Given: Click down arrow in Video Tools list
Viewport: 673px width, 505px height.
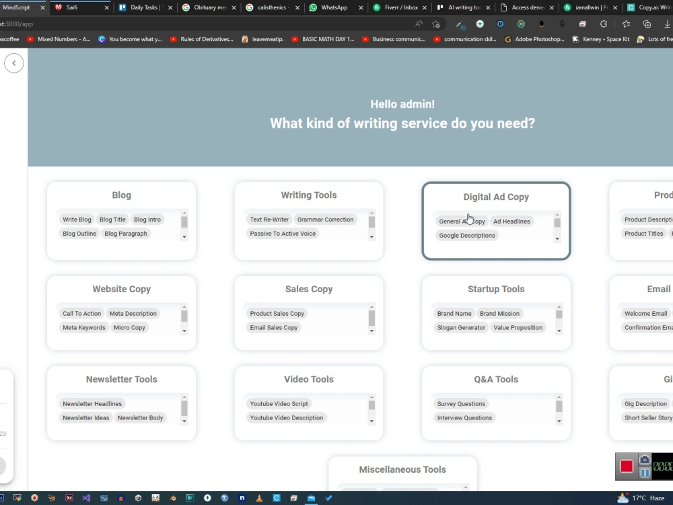Looking at the screenshot, I should (371, 422).
